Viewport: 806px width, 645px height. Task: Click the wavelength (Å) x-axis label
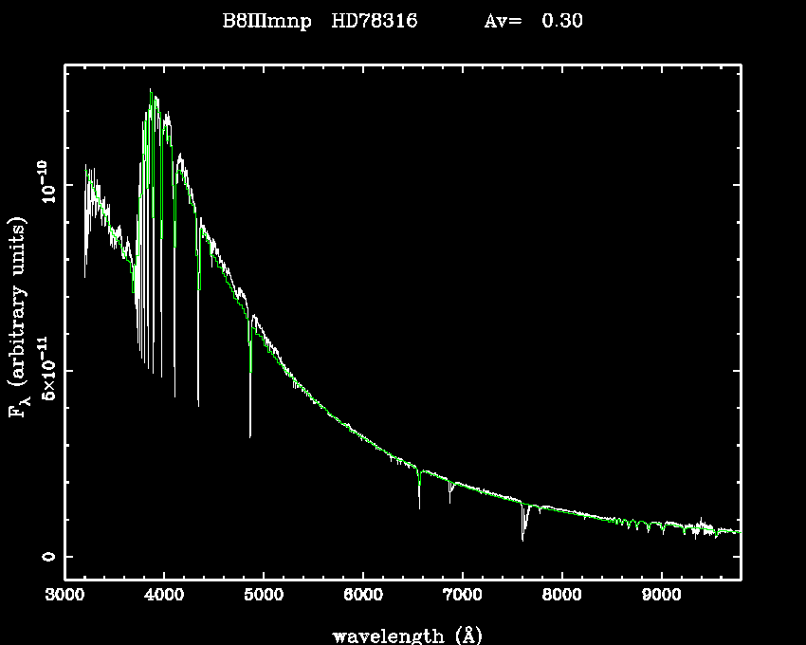[400, 635]
